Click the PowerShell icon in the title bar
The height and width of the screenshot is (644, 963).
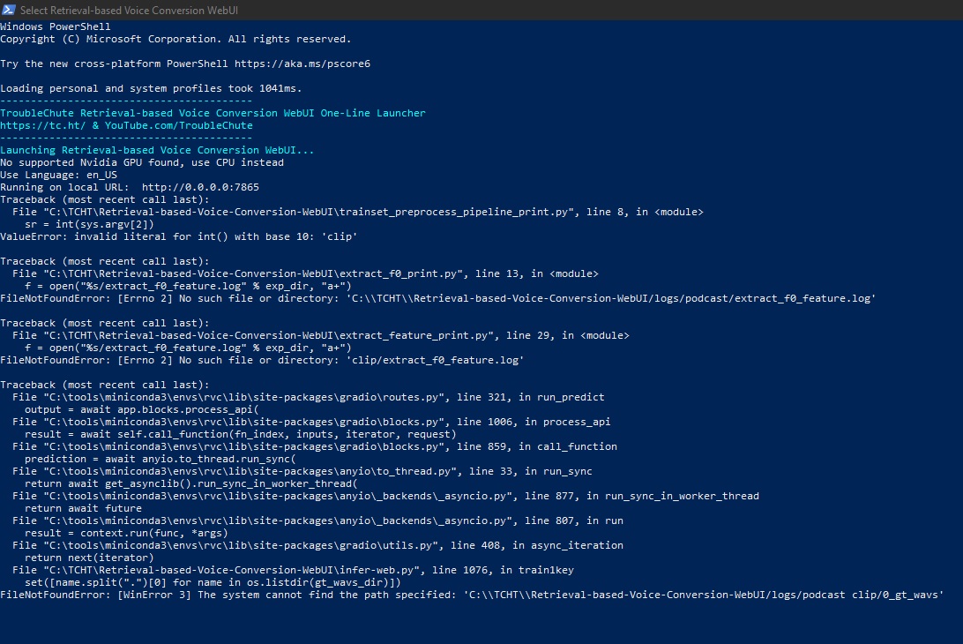point(9,10)
